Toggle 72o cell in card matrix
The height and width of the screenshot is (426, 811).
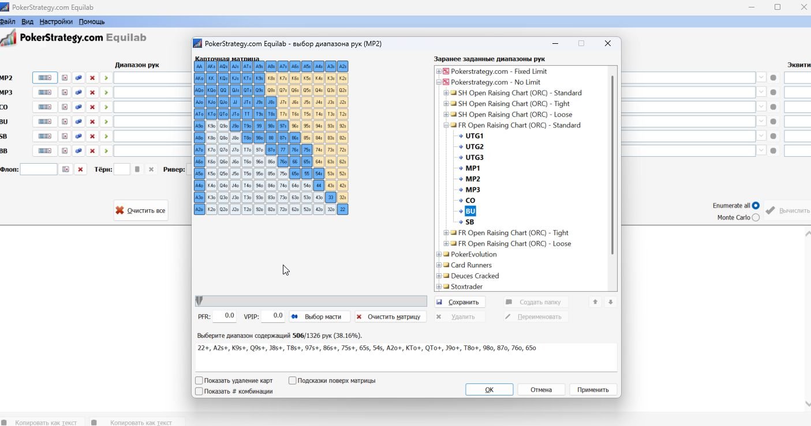coord(283,209)
